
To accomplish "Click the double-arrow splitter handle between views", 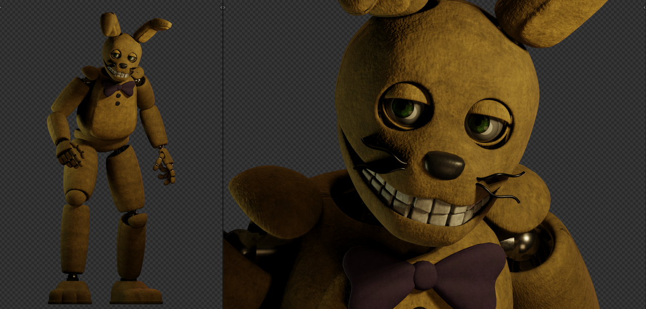I will [x=223, y=8].
